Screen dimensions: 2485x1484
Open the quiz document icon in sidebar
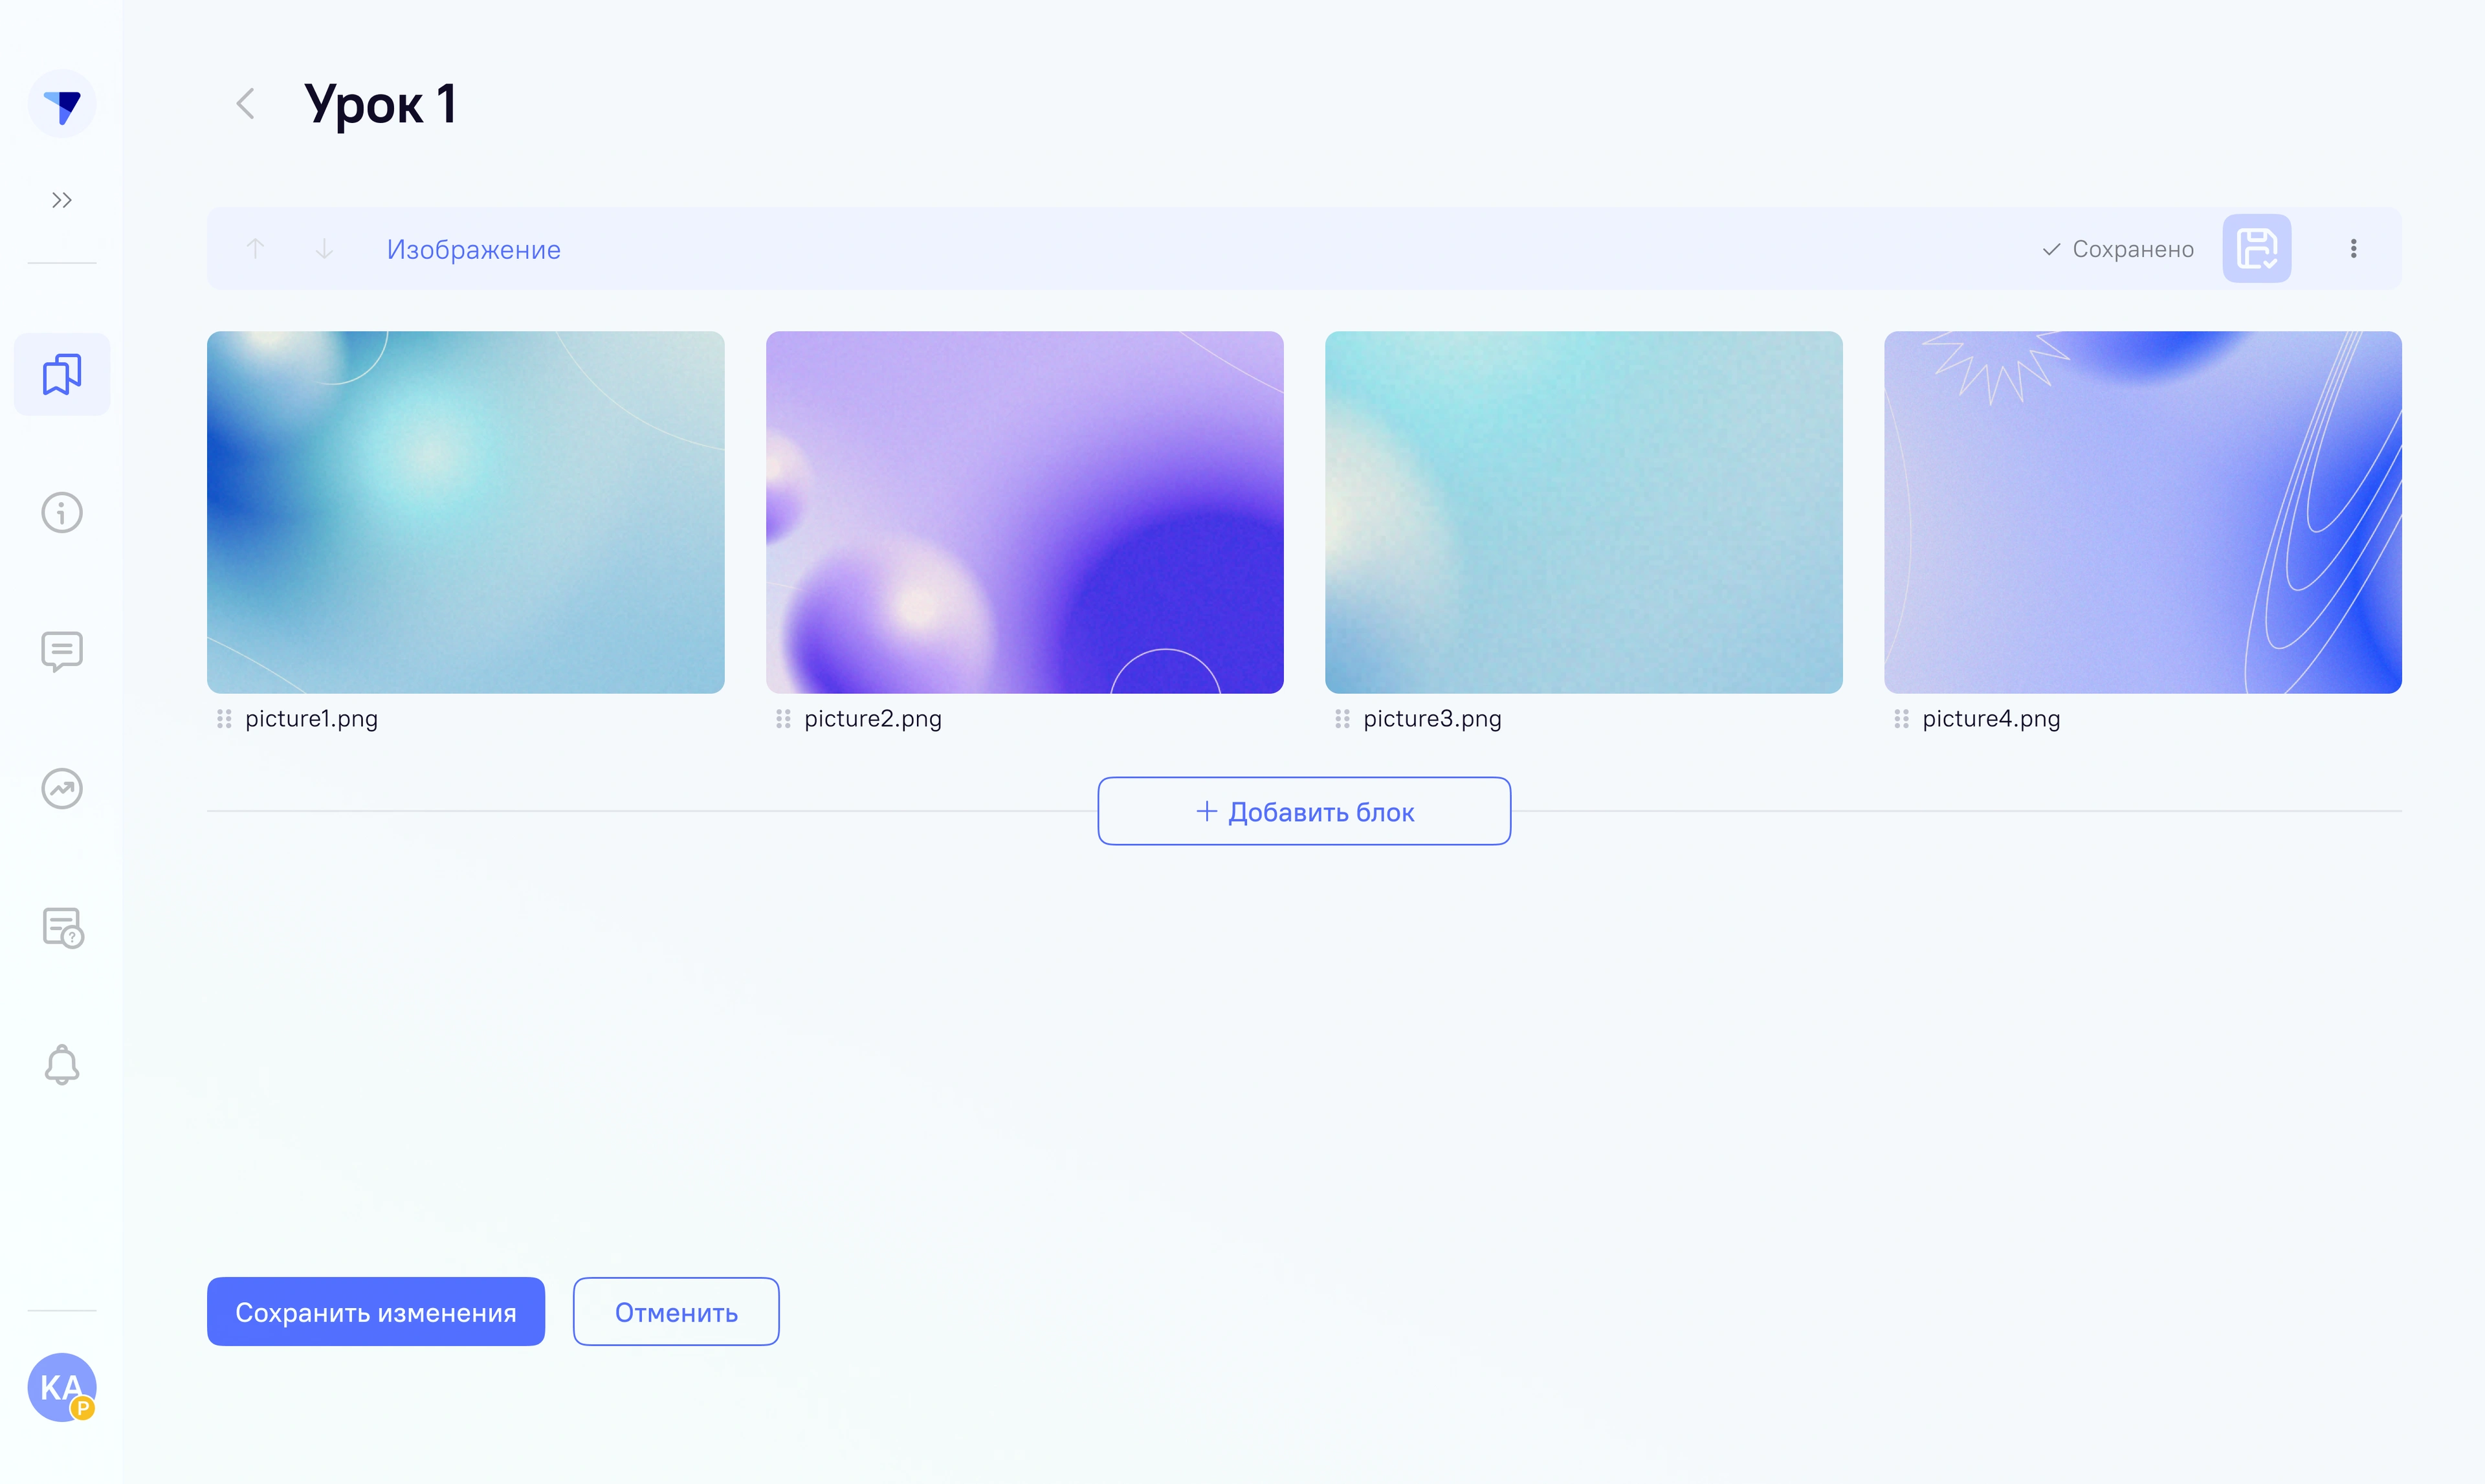pyautogui.click(x=61, y=928)
